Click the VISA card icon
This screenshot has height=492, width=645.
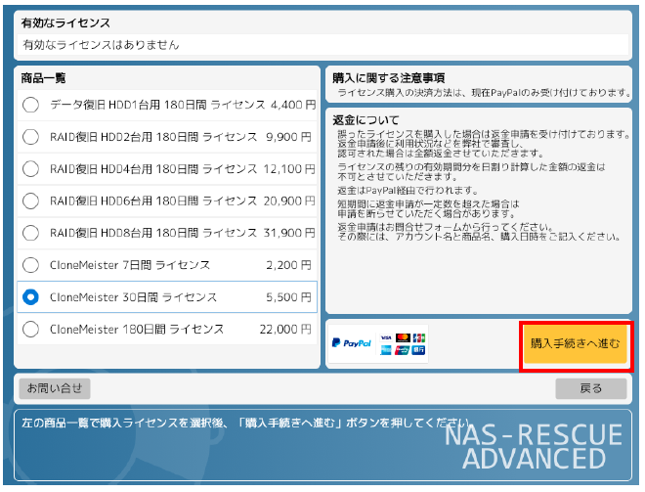coord(387,337)
